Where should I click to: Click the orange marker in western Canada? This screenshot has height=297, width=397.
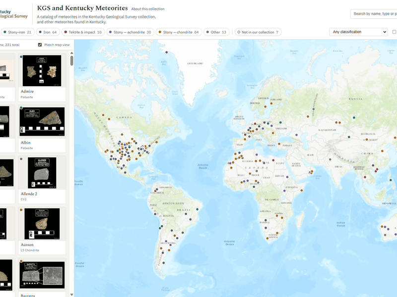click(103, 115)
